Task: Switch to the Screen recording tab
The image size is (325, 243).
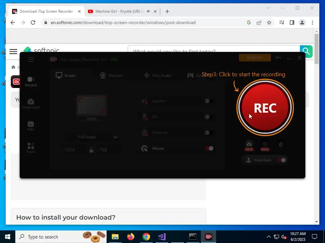Action: click(66, 75)
